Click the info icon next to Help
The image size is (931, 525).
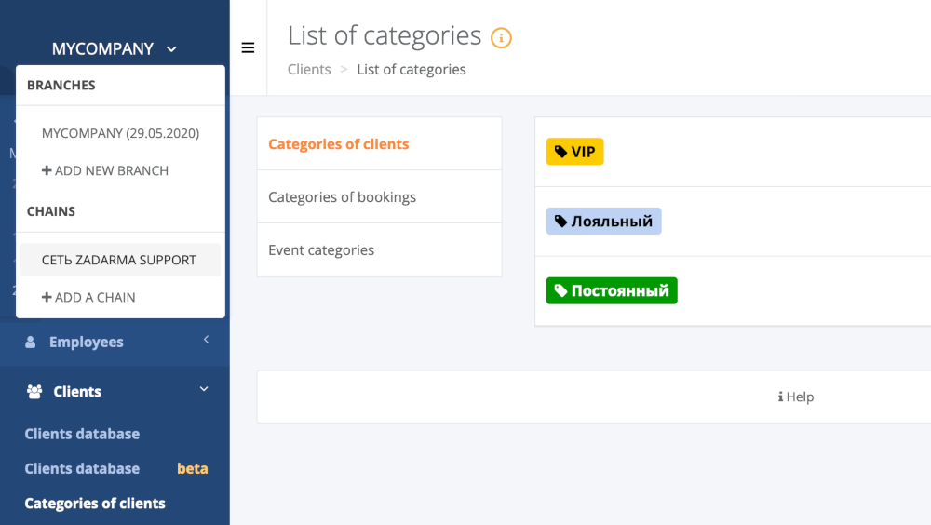tap(780, 397)
